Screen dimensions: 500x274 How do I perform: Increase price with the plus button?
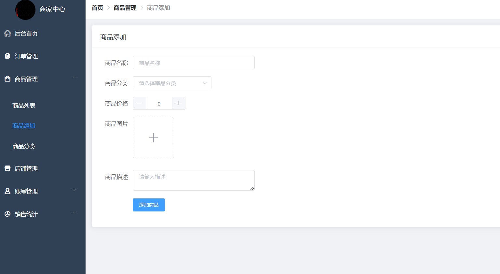coord(179,103)
